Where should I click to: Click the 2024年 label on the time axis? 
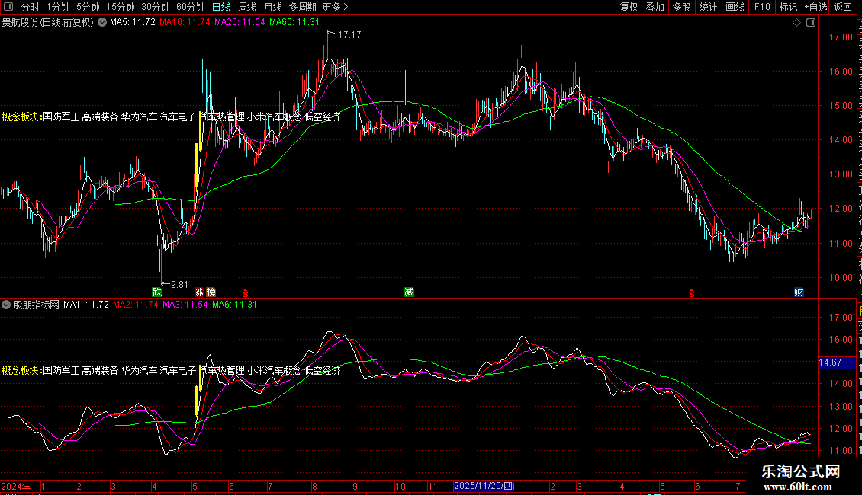pyautogui.click(x=16, y=486)
